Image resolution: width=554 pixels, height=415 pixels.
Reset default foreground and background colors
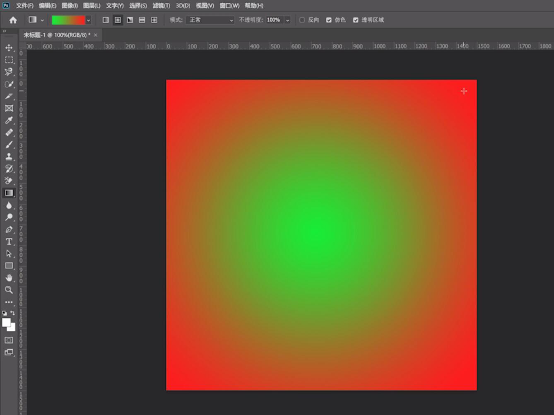pos(4,313)
